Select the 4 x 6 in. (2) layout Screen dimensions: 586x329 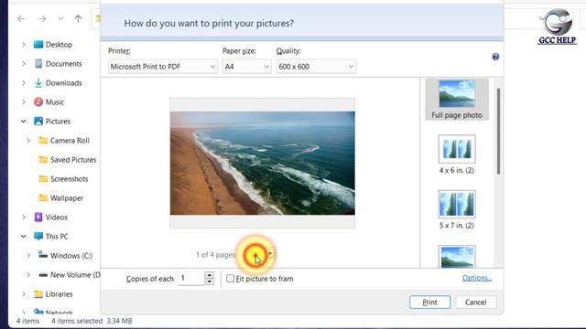tap(457, 154)
